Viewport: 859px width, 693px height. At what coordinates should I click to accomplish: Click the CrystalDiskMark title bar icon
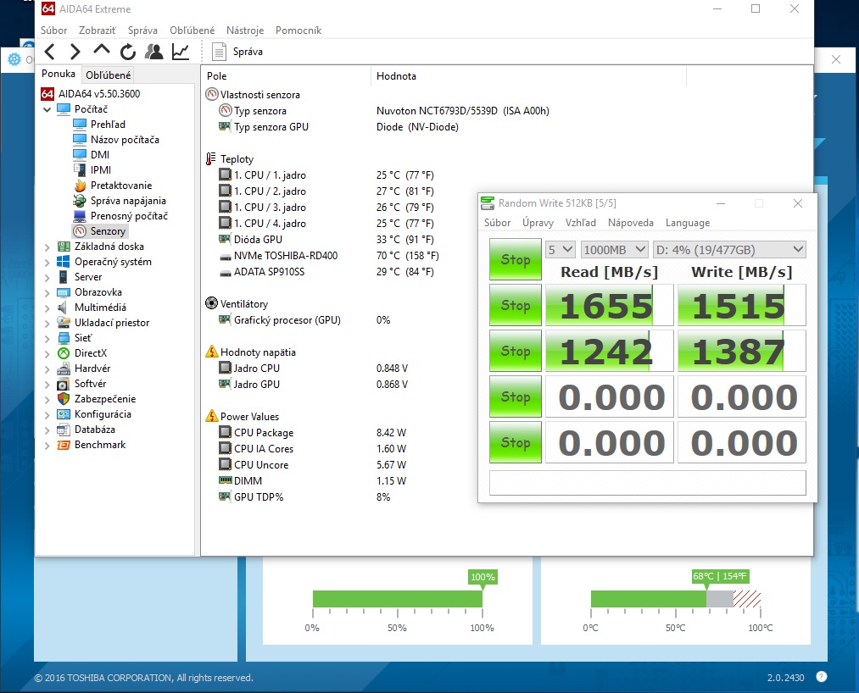click(x=487, y=203)
